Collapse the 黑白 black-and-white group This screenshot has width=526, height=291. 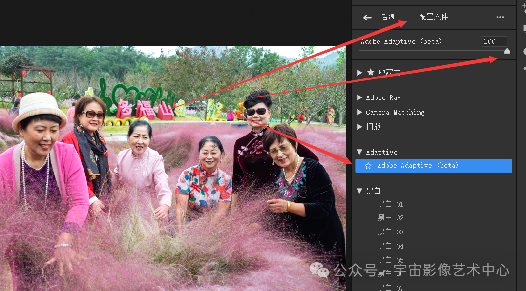pyautogui.click(x=360, y=191)
